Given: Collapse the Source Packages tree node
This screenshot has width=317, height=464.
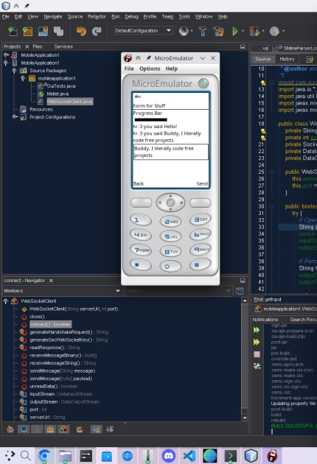Looking at the screenshot, I should 14,71.
